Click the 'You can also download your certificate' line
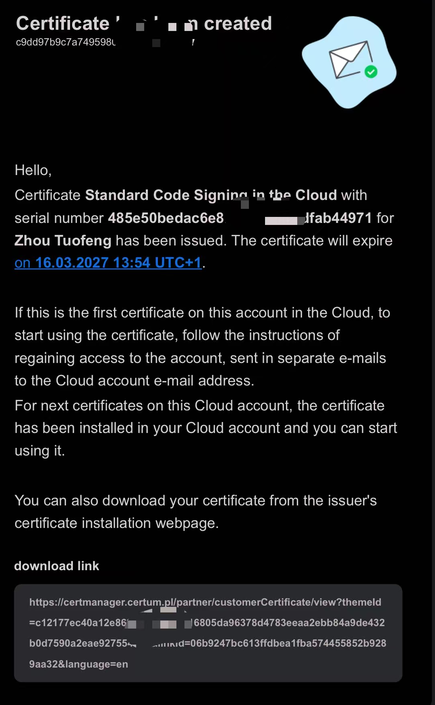Image resolution: width=435 pixels, height=705 pixels. (196, 501)
